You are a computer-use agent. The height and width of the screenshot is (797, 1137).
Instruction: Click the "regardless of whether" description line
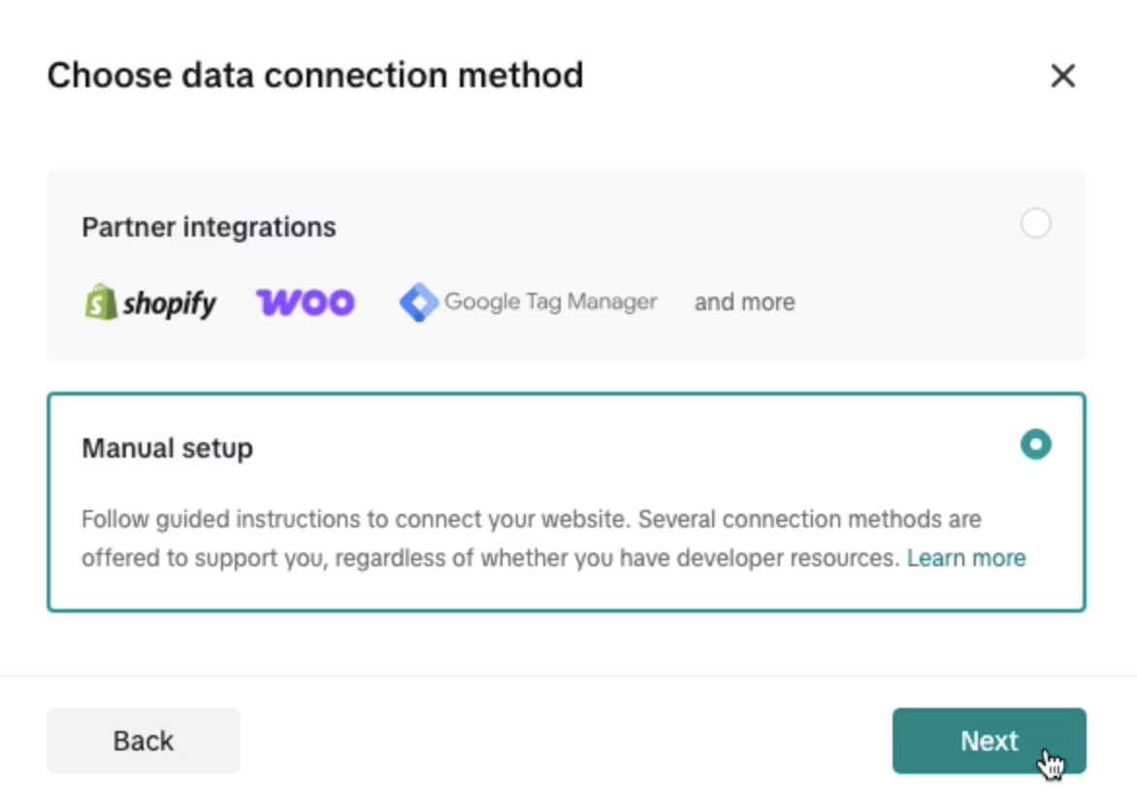coord(490,558)
